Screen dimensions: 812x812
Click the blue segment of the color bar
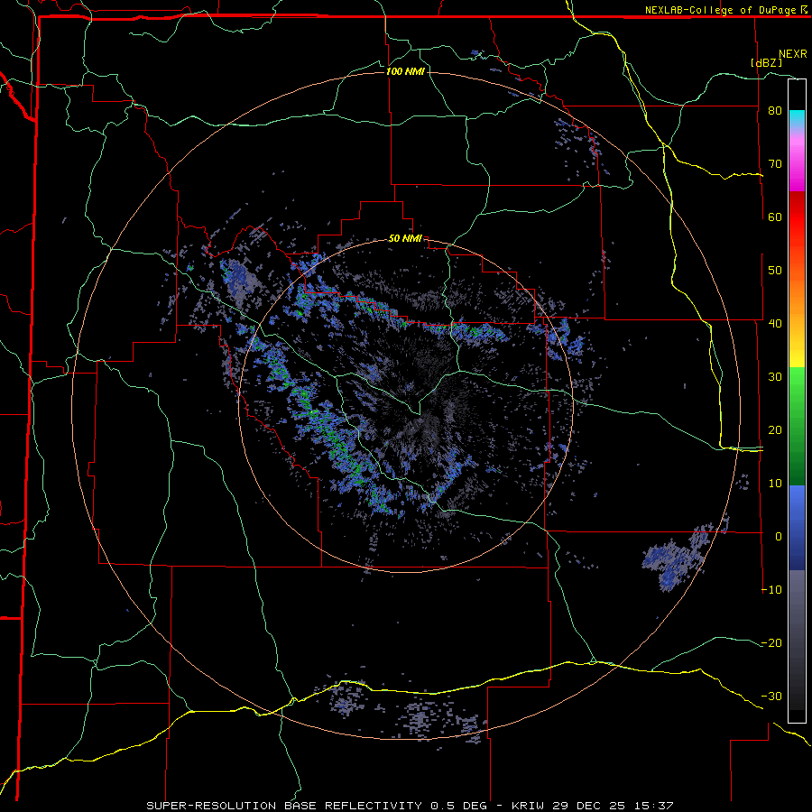point(797,527)
